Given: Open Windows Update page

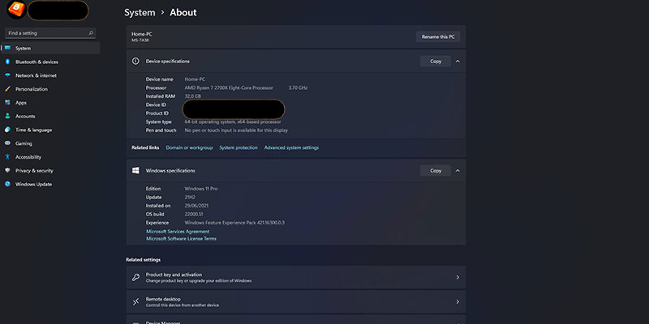Looking at the screenshot, I should coord(50,185).
